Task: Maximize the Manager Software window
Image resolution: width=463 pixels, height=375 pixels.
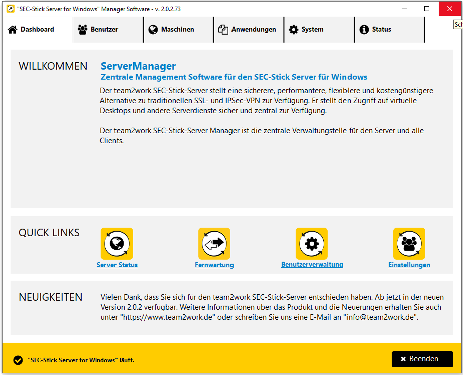Action: click(427, 9)
